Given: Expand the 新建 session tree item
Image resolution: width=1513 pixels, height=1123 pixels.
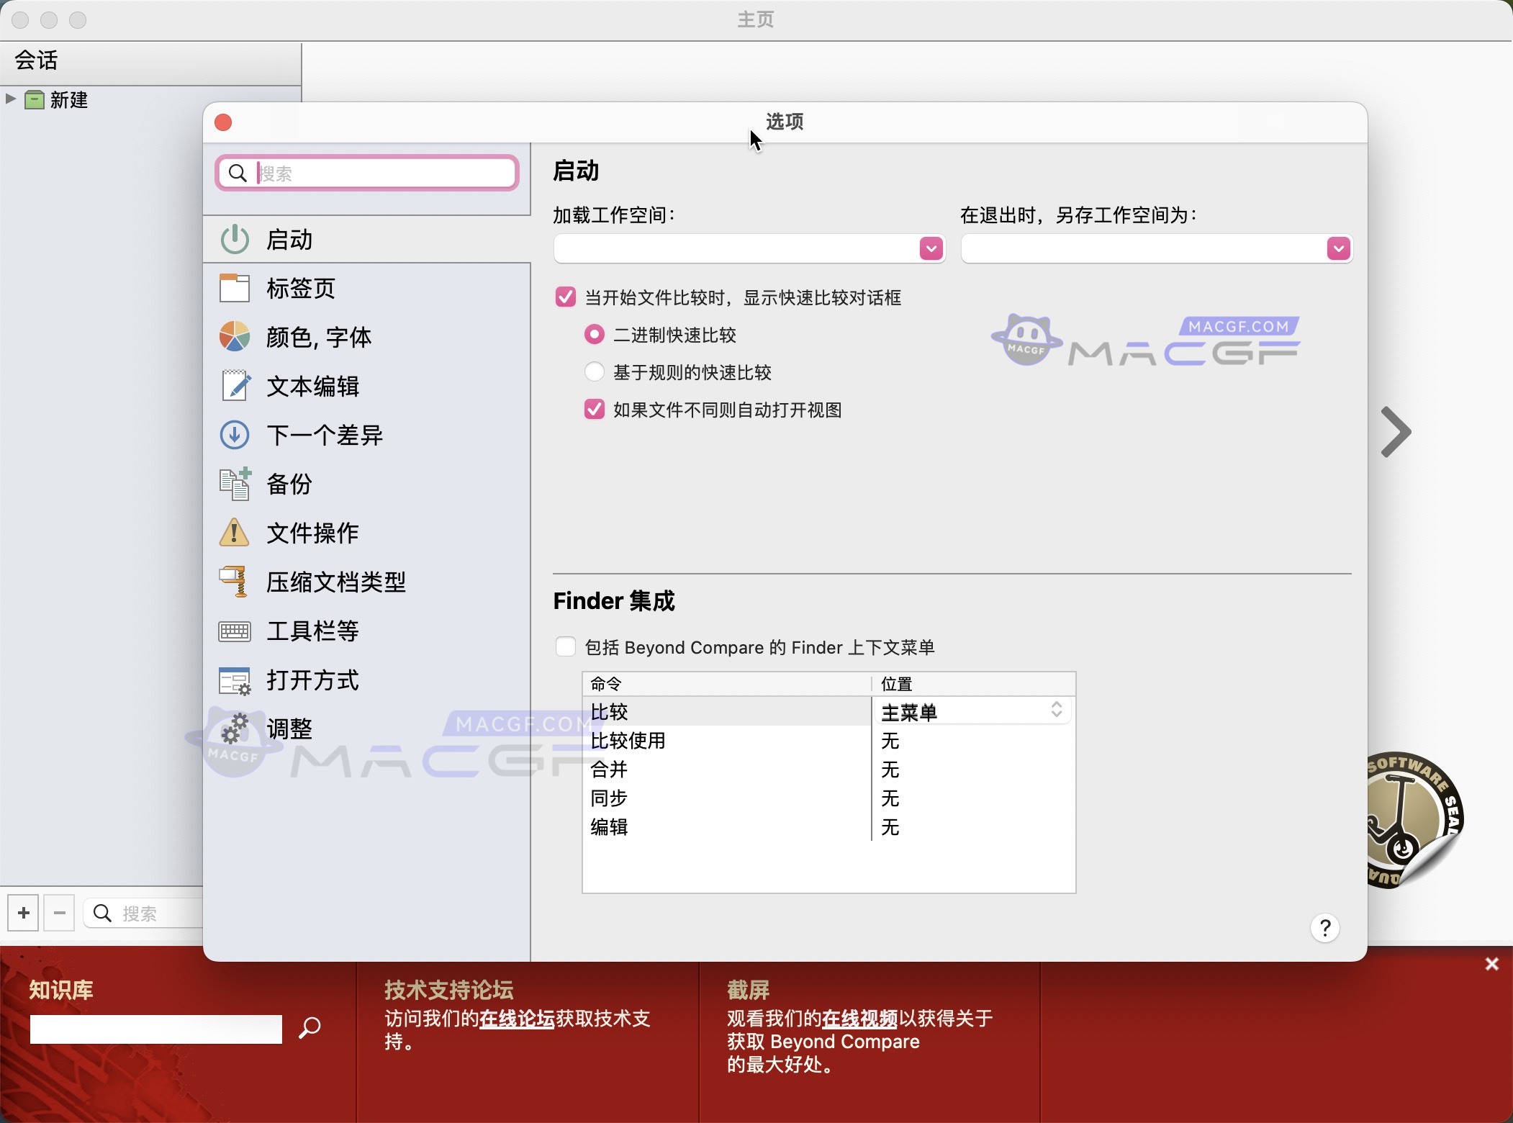Looking at the screenshot, I should click(10, 99).
